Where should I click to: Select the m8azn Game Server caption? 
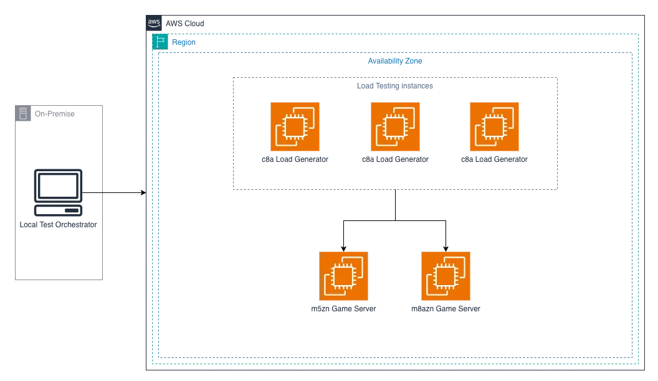pyautogui.click(x=446, y=309)
